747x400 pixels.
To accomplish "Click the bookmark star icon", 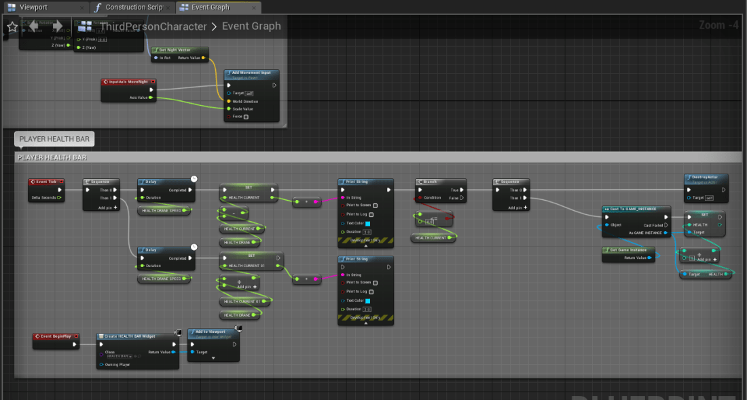I will point(12,26).
